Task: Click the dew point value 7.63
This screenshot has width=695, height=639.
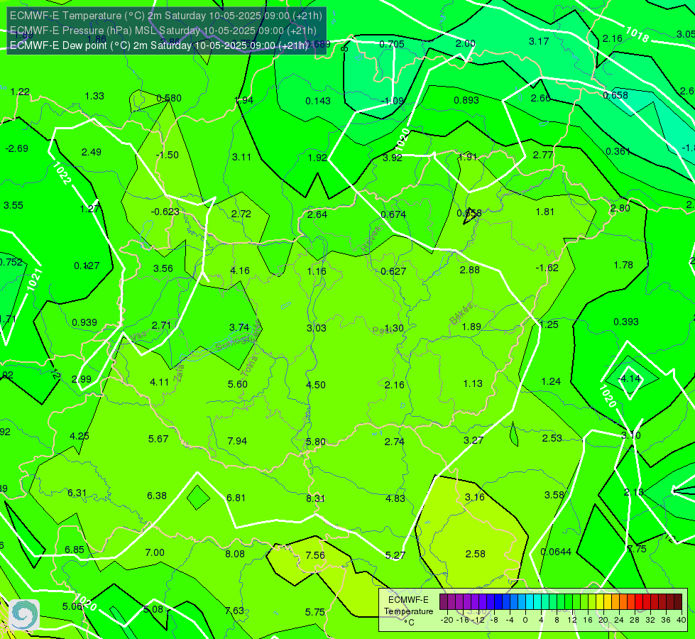Action: [234, 611]
